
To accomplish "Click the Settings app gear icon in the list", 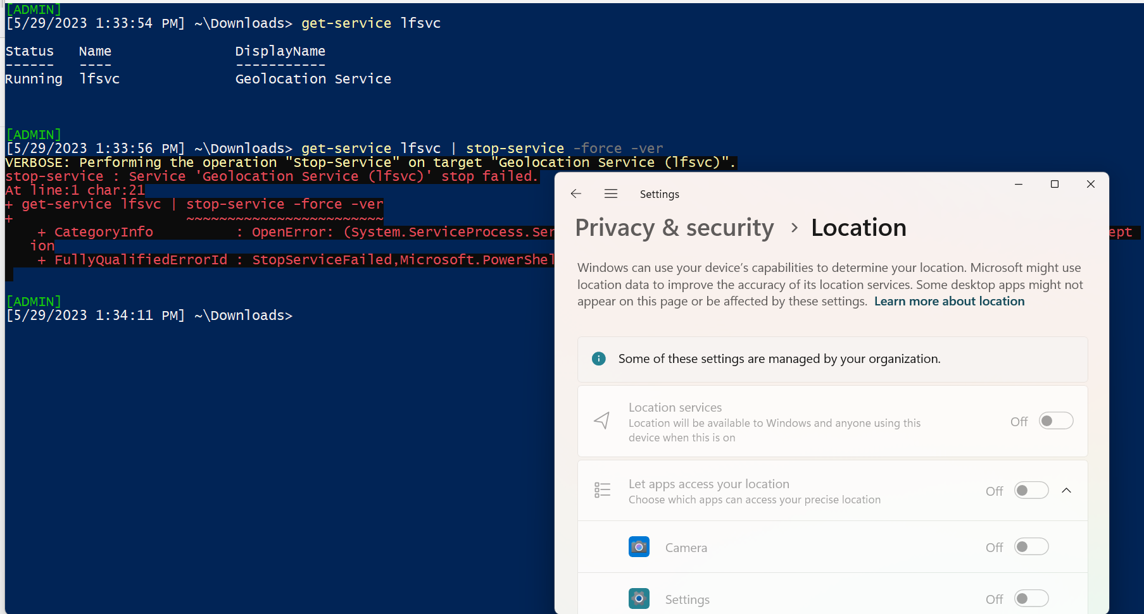I will click(639, 599).
